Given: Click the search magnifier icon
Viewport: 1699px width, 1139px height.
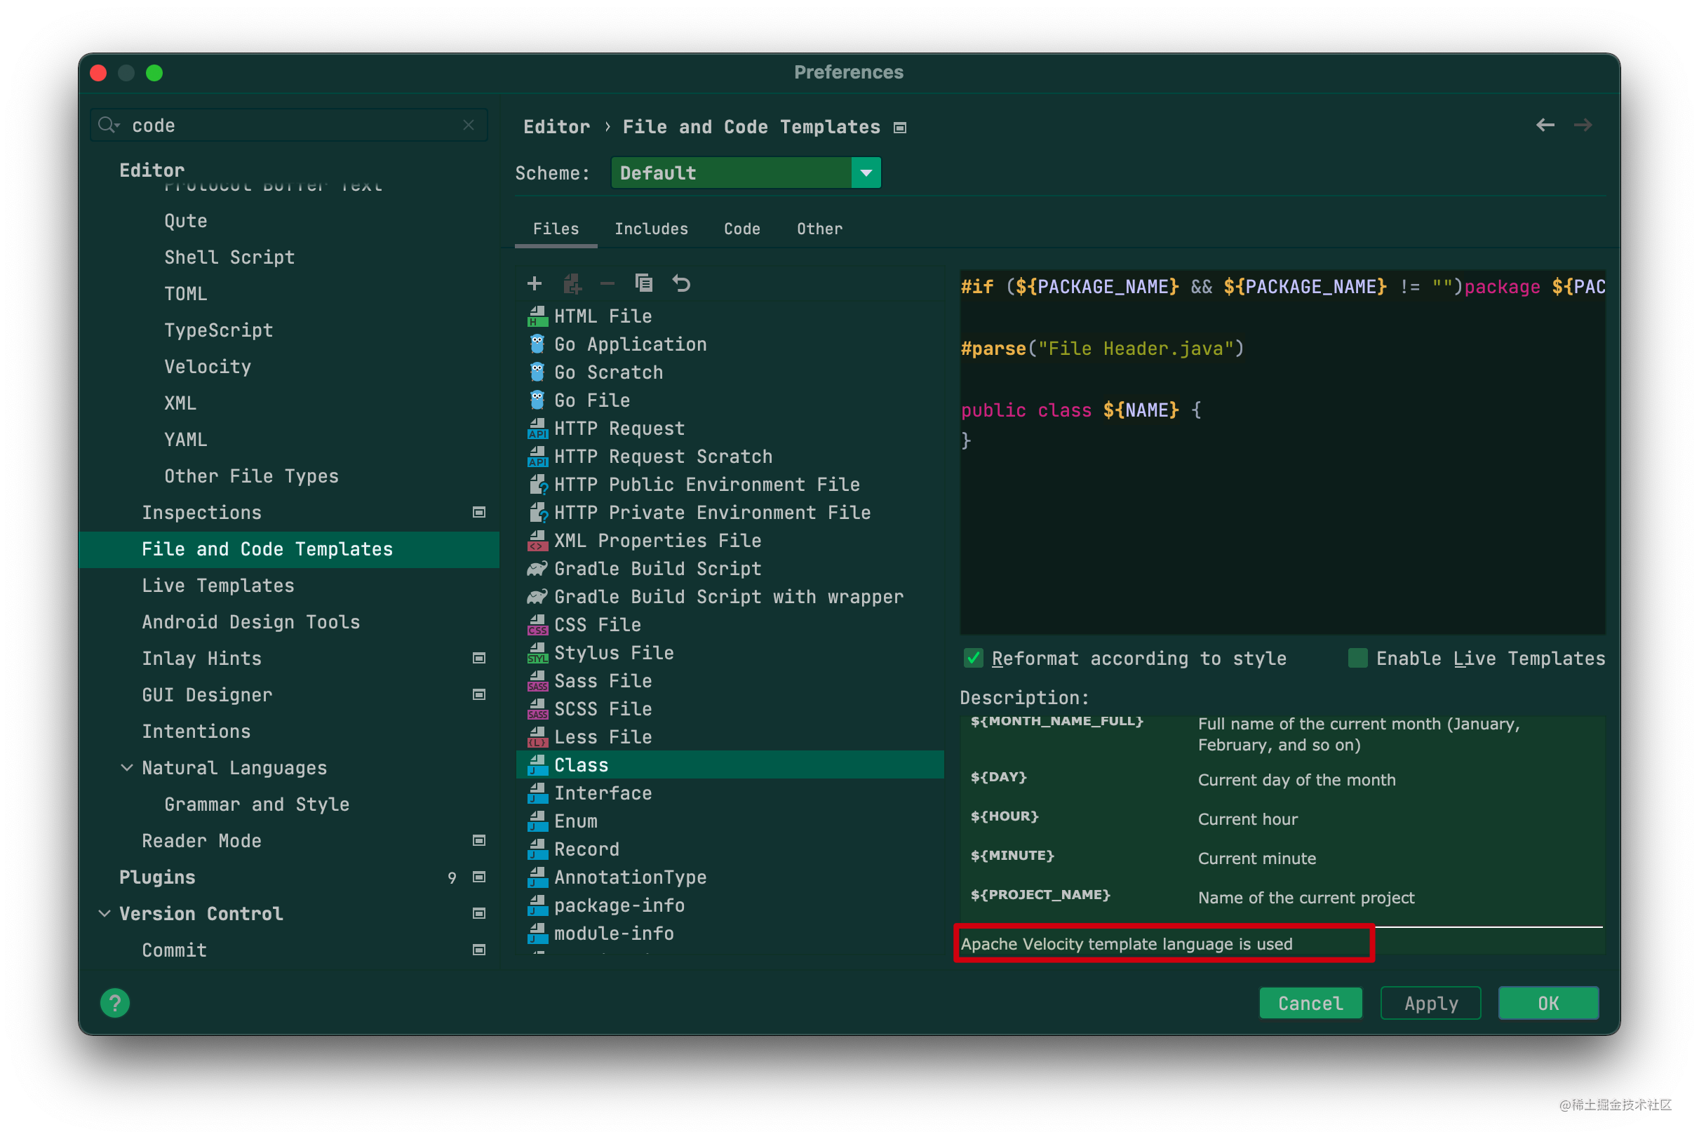Looking at the screenshot, I should 108,125.
